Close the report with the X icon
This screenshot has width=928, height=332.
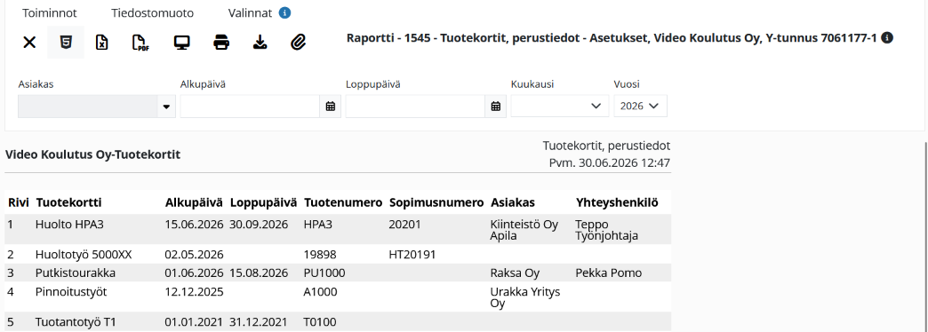tap(29, 43)
